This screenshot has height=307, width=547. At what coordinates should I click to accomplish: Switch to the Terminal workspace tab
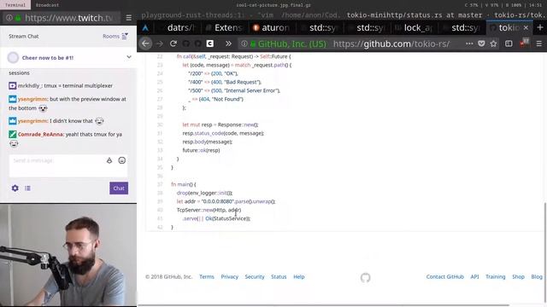click(x=15, y=5)
